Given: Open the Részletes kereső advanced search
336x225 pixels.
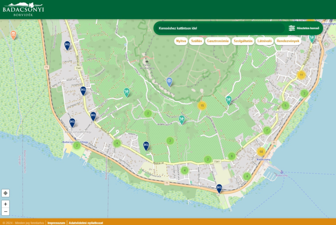Looking at the screenshot, I should pyautogui.click(x=304, y=28).
